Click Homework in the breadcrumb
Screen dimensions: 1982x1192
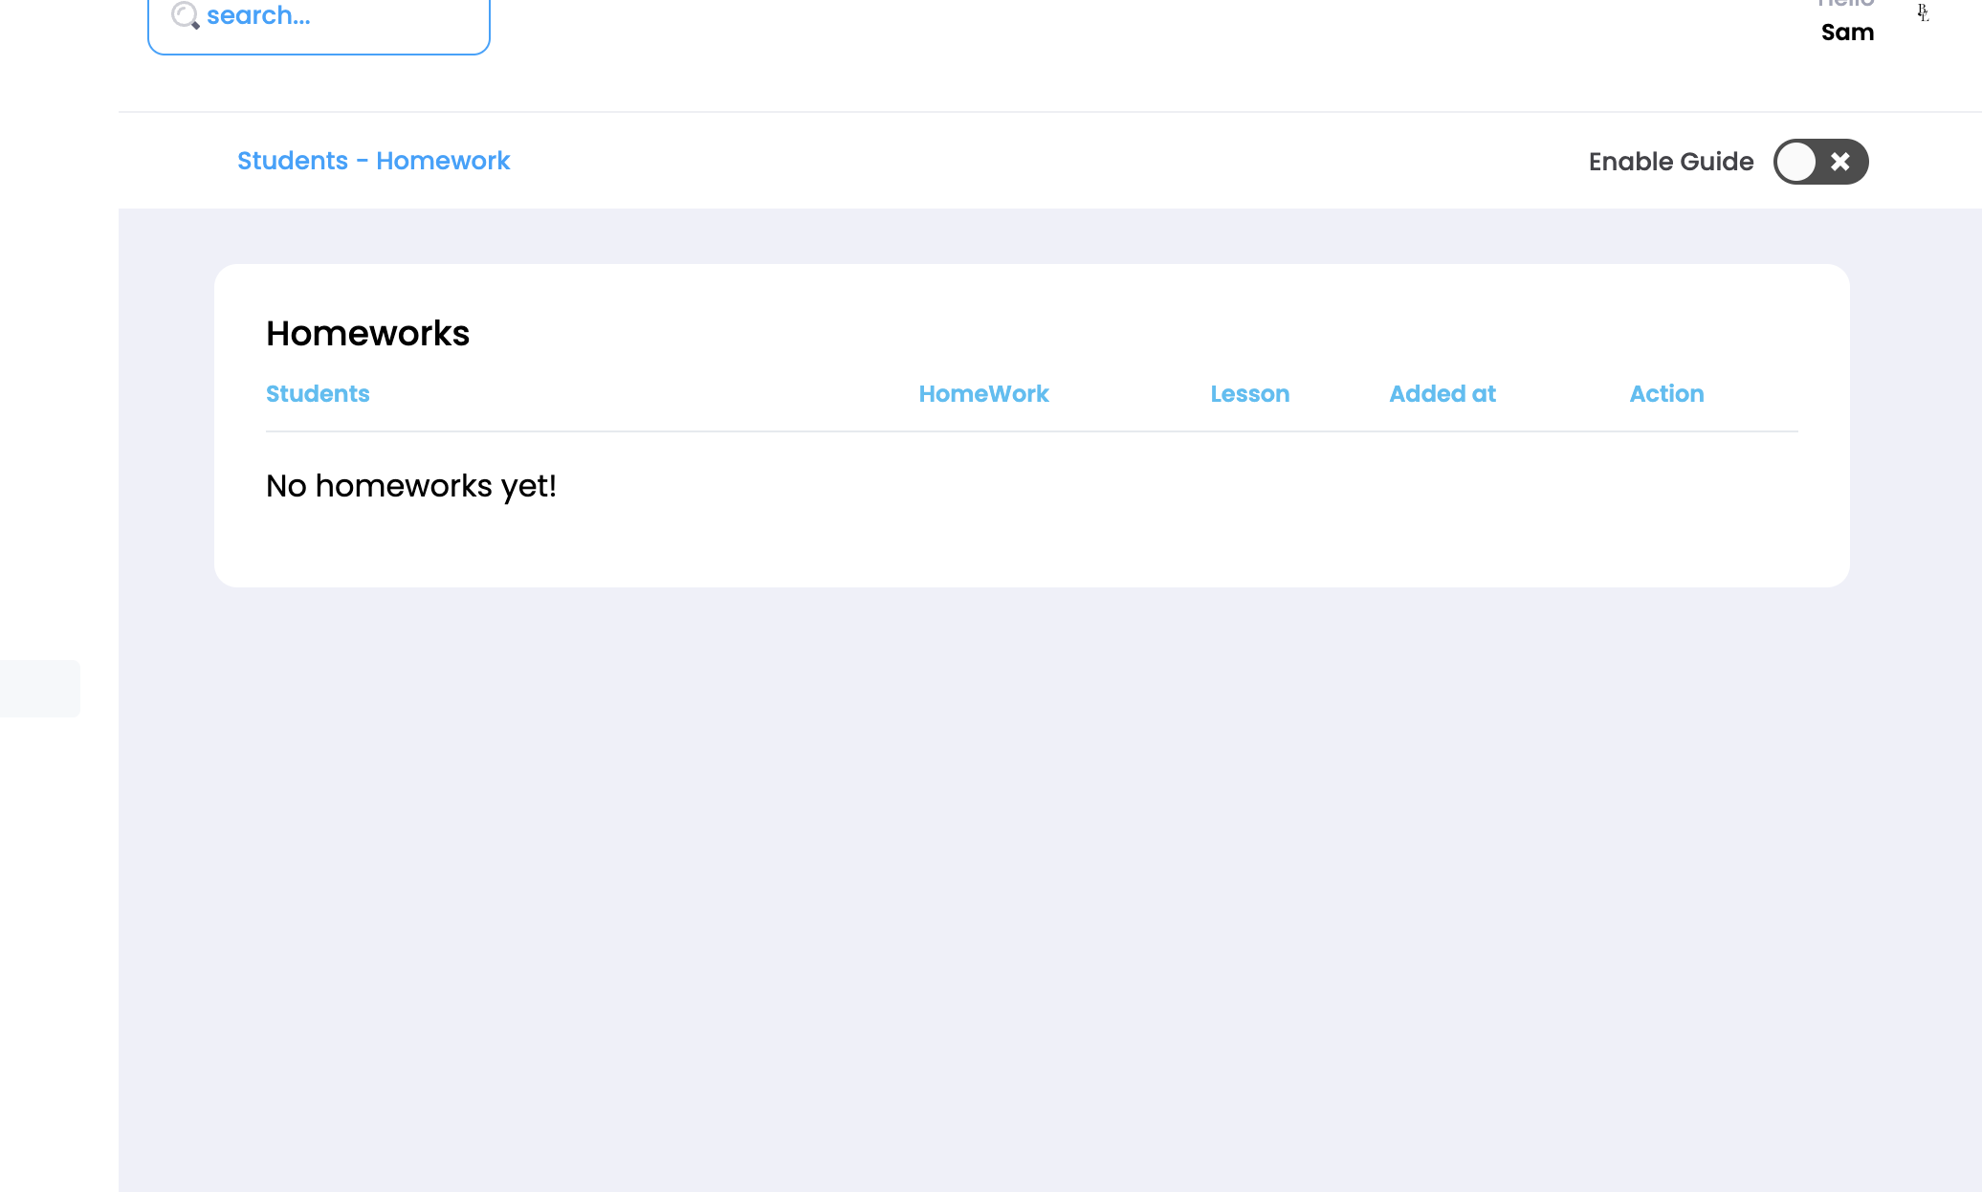coord(443,161)
